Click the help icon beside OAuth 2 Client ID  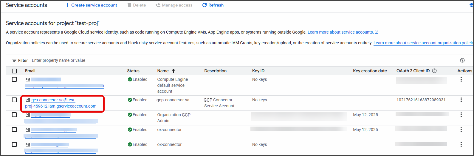[434, 71]
